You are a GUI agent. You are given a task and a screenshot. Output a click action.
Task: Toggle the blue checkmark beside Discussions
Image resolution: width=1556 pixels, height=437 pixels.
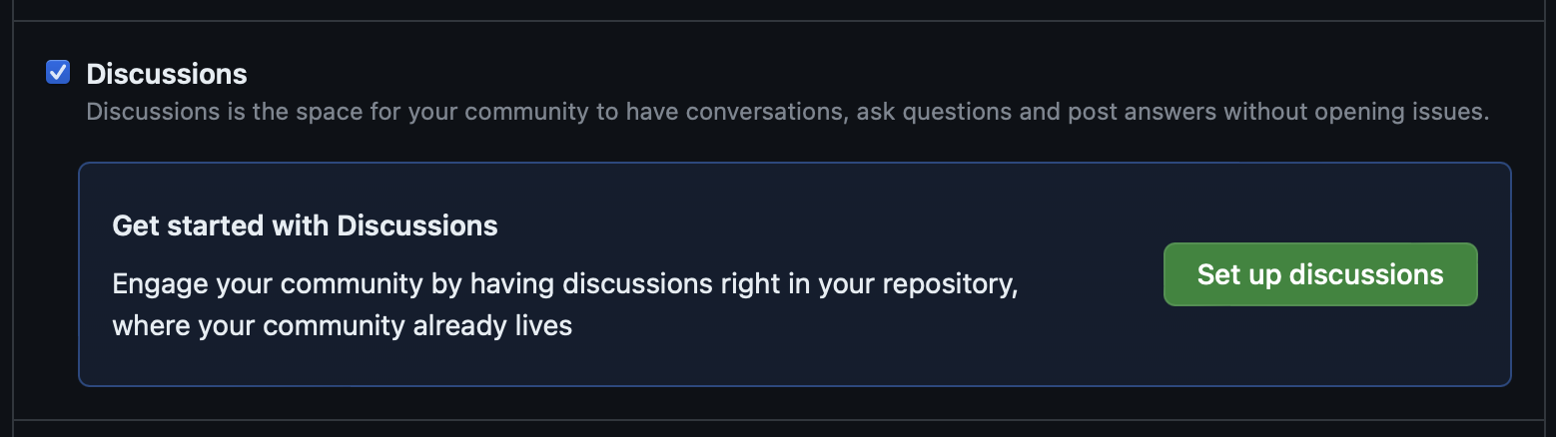[58, 73]
